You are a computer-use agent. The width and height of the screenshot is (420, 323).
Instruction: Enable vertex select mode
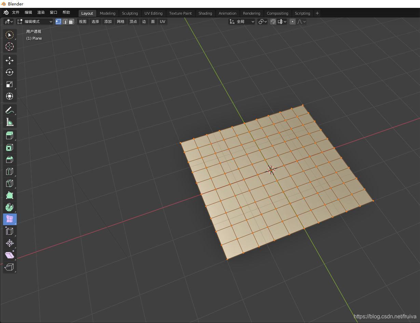click(x=58, y=22)
